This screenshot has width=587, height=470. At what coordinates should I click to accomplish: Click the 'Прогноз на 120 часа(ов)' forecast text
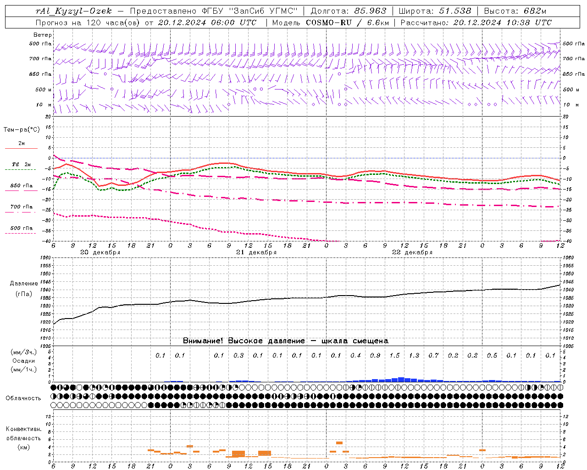(89, 22)
